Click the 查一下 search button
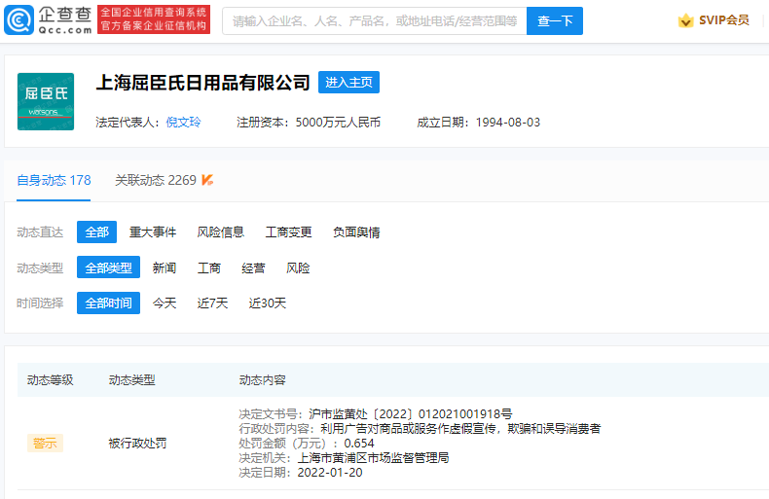Viewport: 769px width, 499px height. (555, 21)
